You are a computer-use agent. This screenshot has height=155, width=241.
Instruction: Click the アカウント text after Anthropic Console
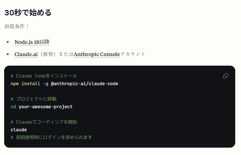pos(133,54)
